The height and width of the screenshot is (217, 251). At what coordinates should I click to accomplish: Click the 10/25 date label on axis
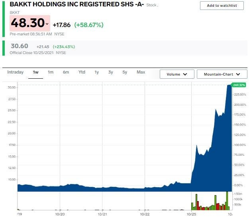click(191, 214)
